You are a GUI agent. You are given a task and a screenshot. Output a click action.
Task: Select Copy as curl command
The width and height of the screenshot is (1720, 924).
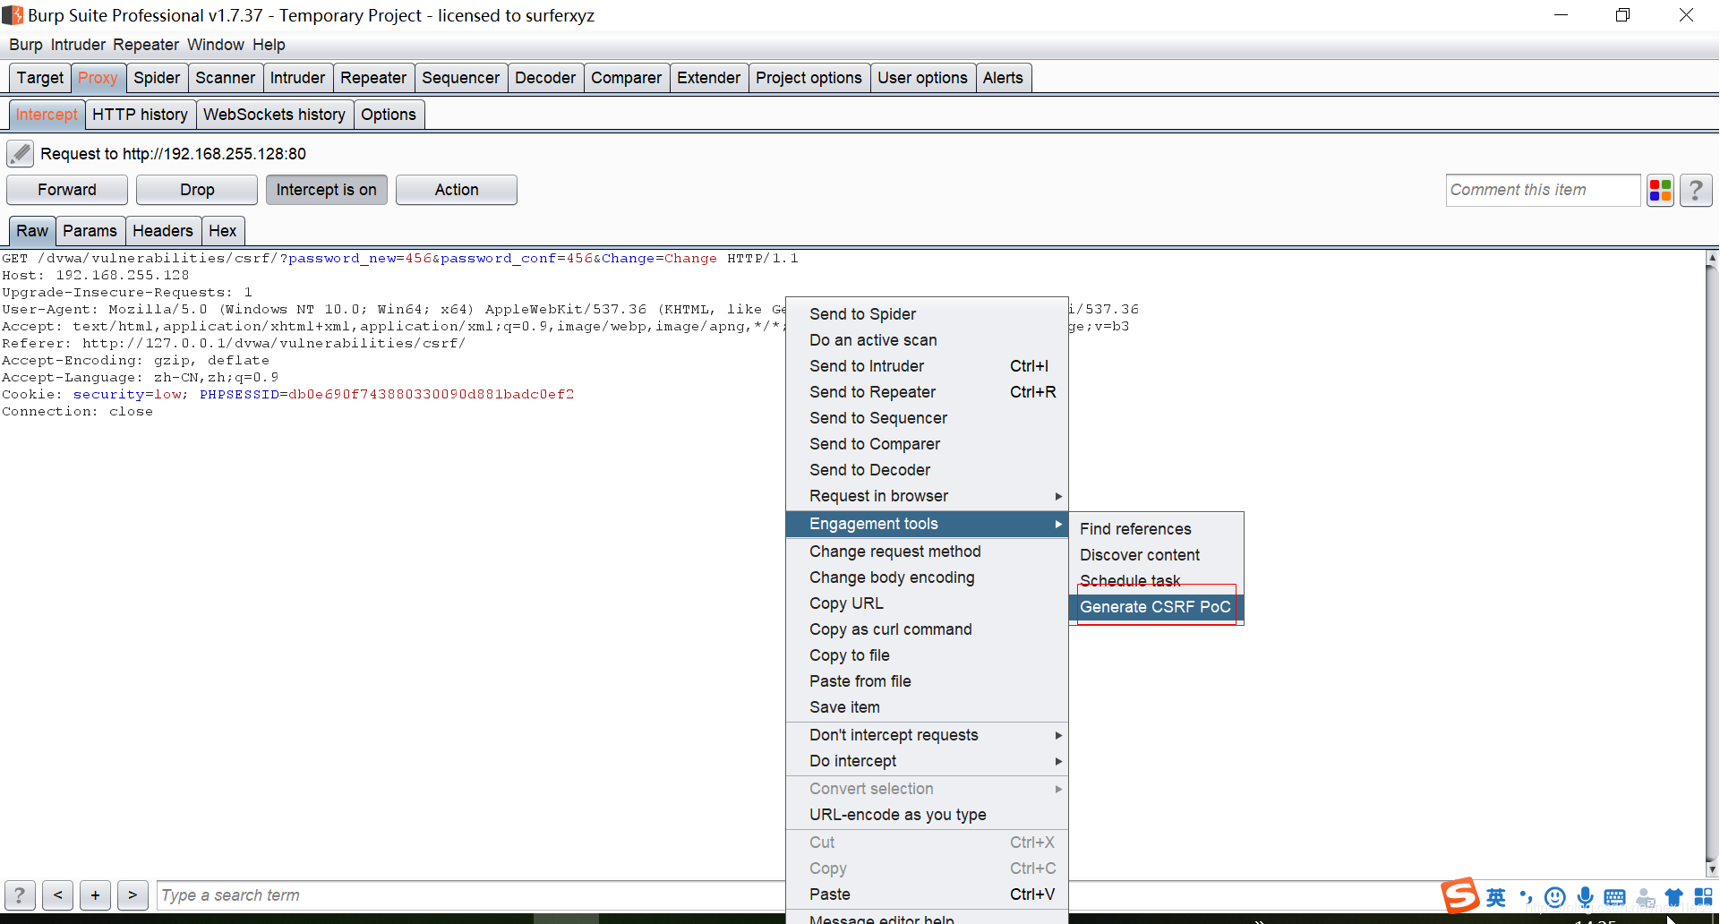[x=927, y=629]
